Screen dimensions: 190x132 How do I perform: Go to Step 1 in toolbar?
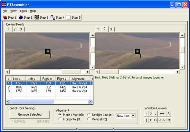9,18
